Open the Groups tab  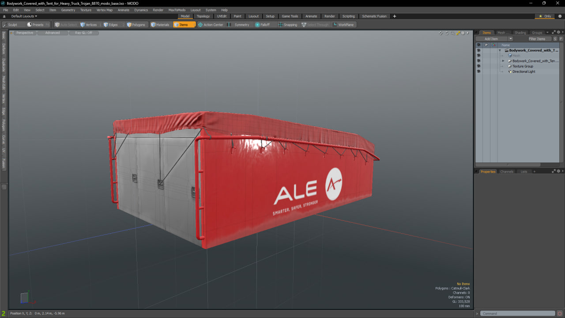tap(537, 33)
